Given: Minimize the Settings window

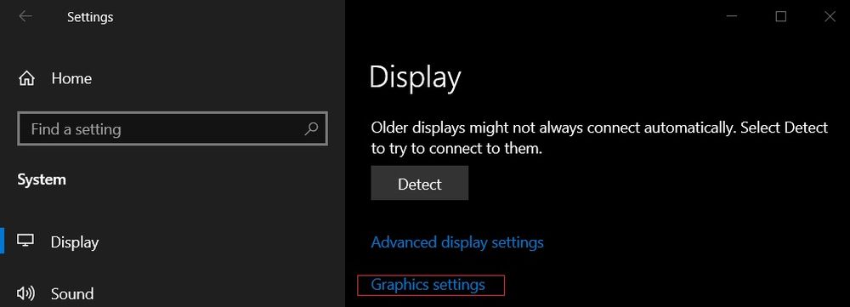Looking at the screenshot, I should (x=732, y=17).
